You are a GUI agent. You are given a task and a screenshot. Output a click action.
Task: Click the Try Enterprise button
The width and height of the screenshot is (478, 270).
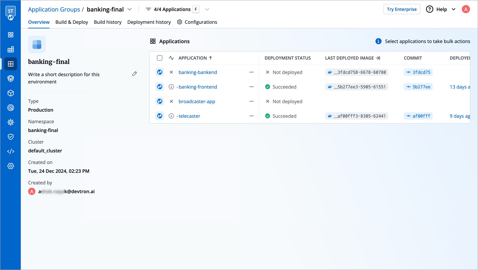click(401, 9)
